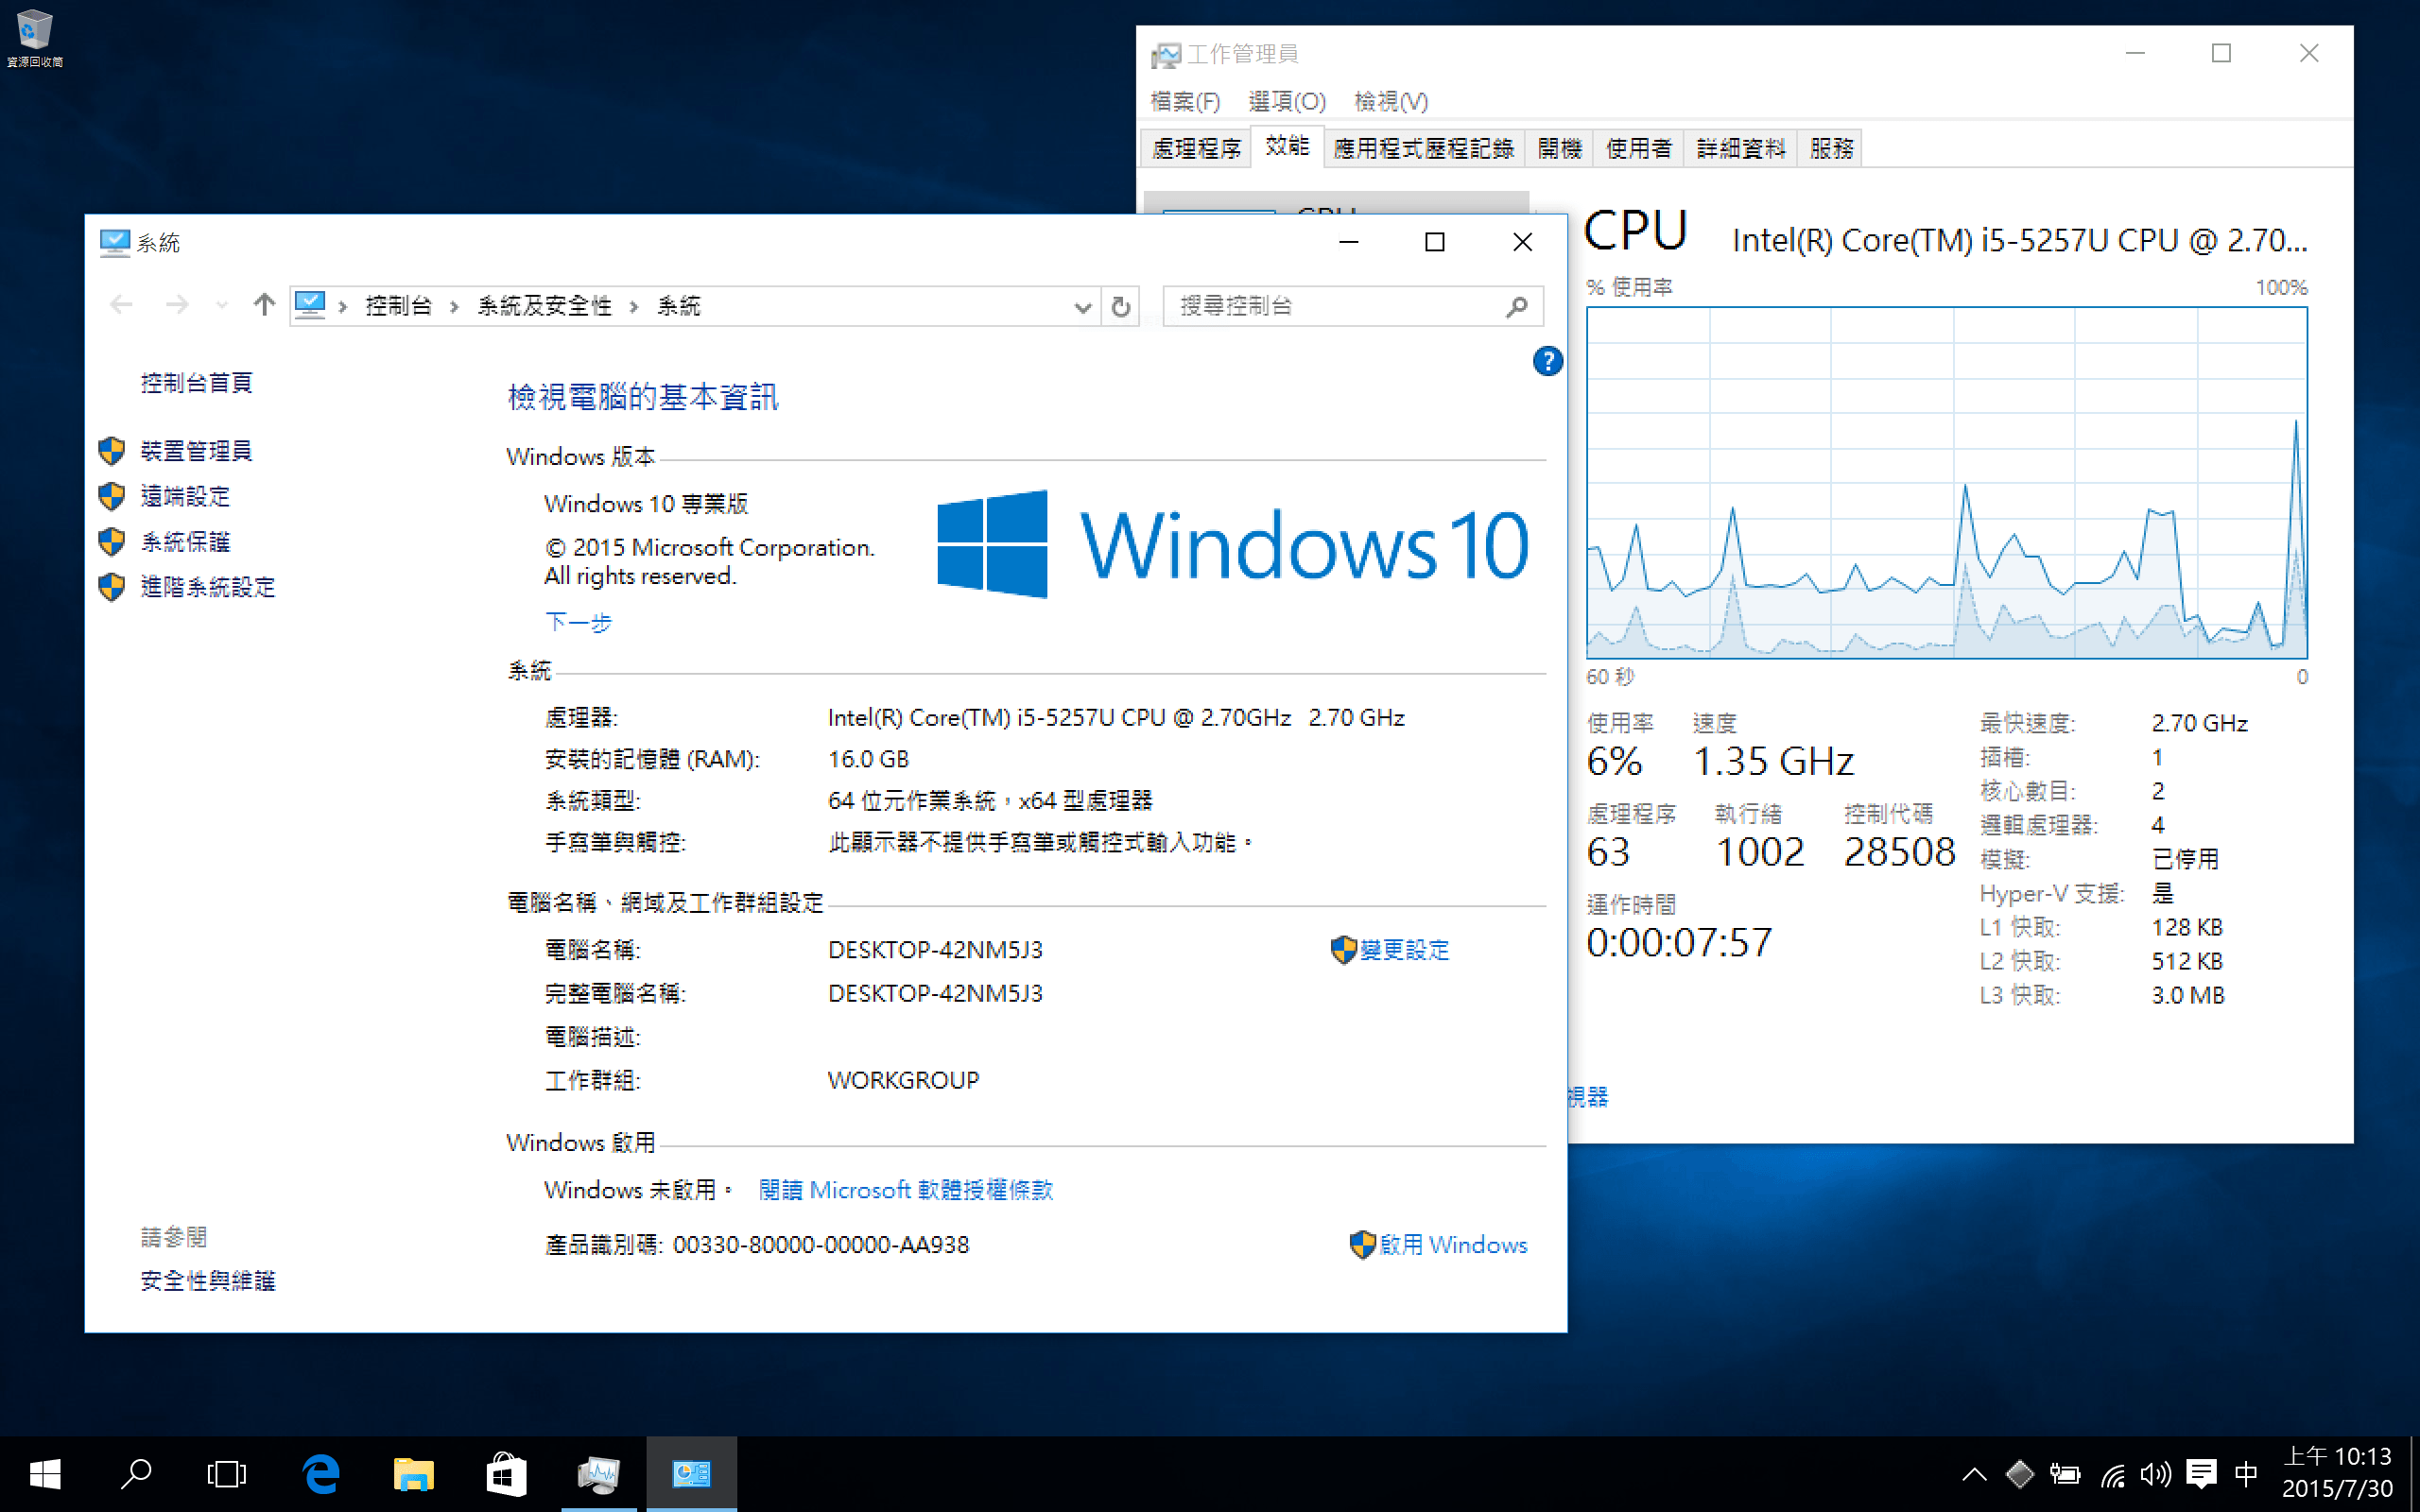
Task: Expand the address bar history dropdown
Action: [1082, 307]
